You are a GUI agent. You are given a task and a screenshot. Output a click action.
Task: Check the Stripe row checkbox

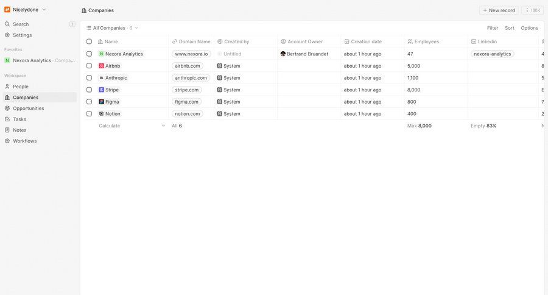click(x=89, y=90)
